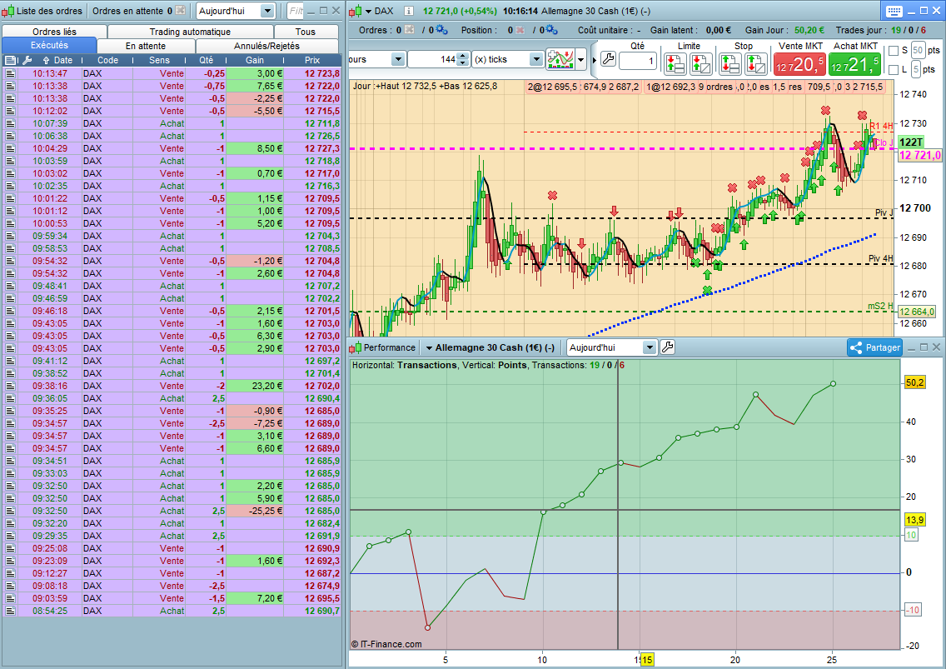Viewport: 946px width, 669px height.
Task: Click second Stop order icon
Action: click(755, 63)
